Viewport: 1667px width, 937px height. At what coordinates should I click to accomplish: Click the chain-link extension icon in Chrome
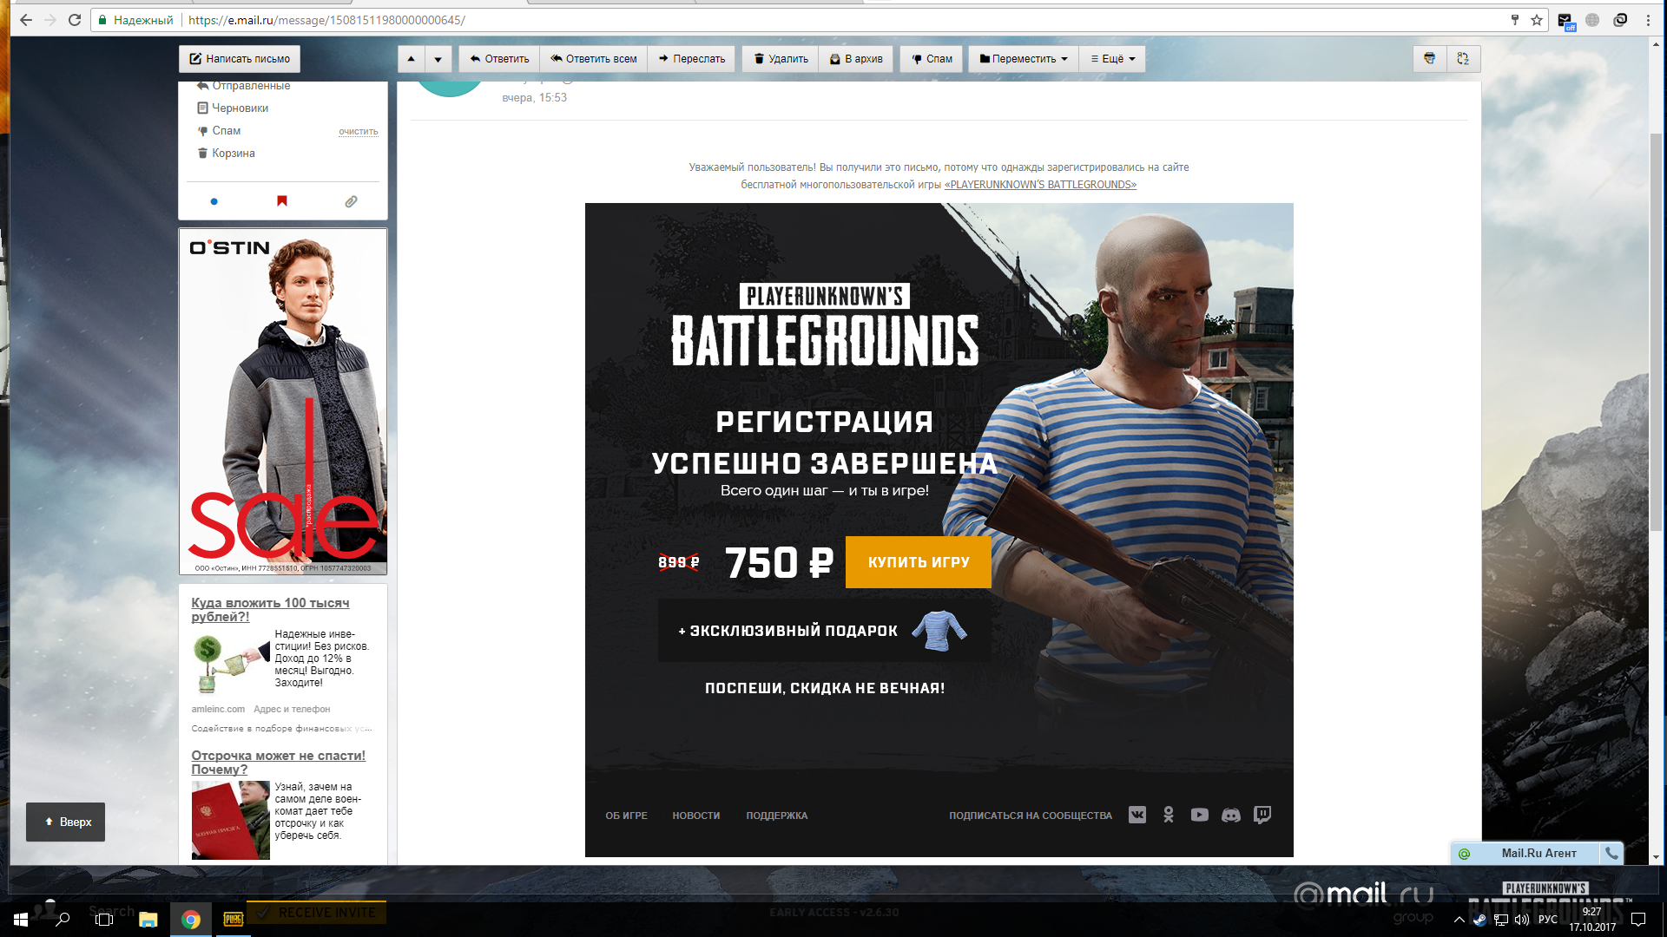[x=1620, y=20]
